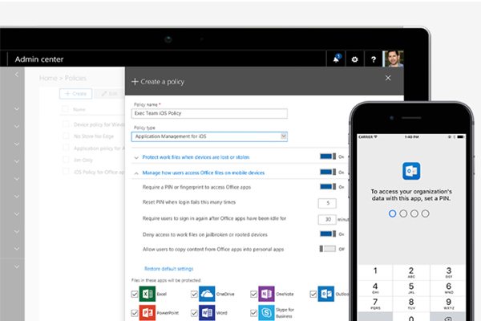Click the Name column header
This screenshot has width=481, height=321.
point(79,109)
